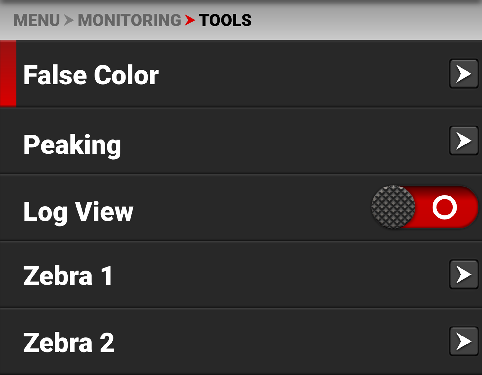Go back to MONITORING menu
Image resolution: width=482 pixels, height=375 pixels.
(x=129, y=20)
